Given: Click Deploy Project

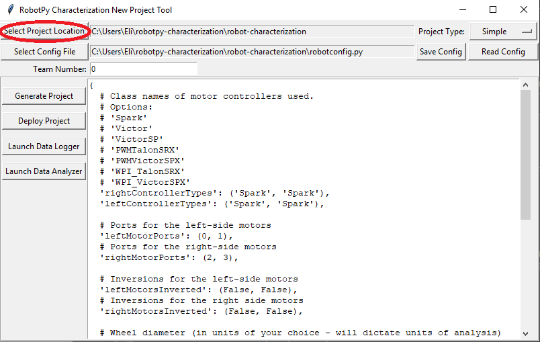Looking at the screenshot, I should tap(44, 121).
